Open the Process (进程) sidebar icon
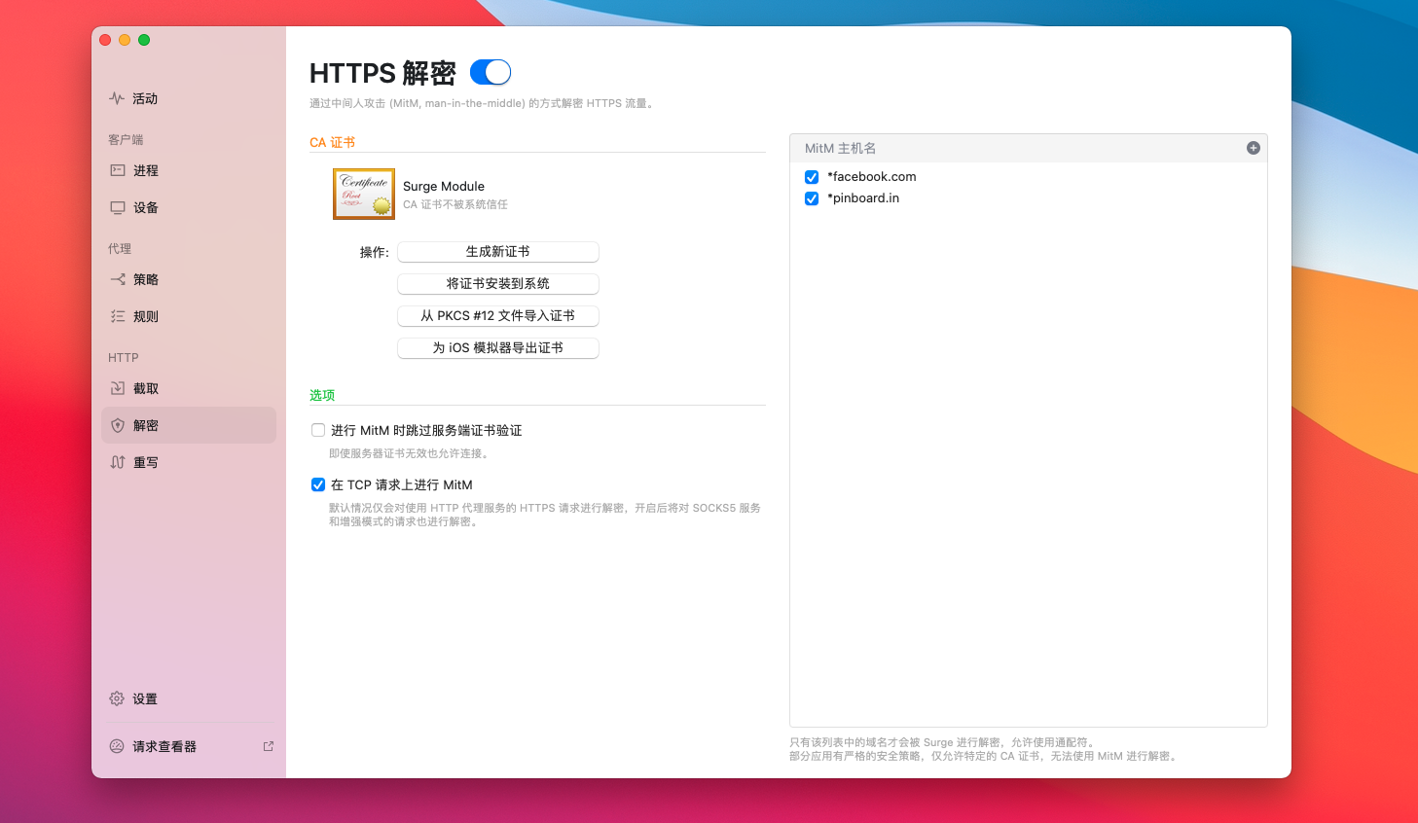1418x823 pixels. click(118, 170)
